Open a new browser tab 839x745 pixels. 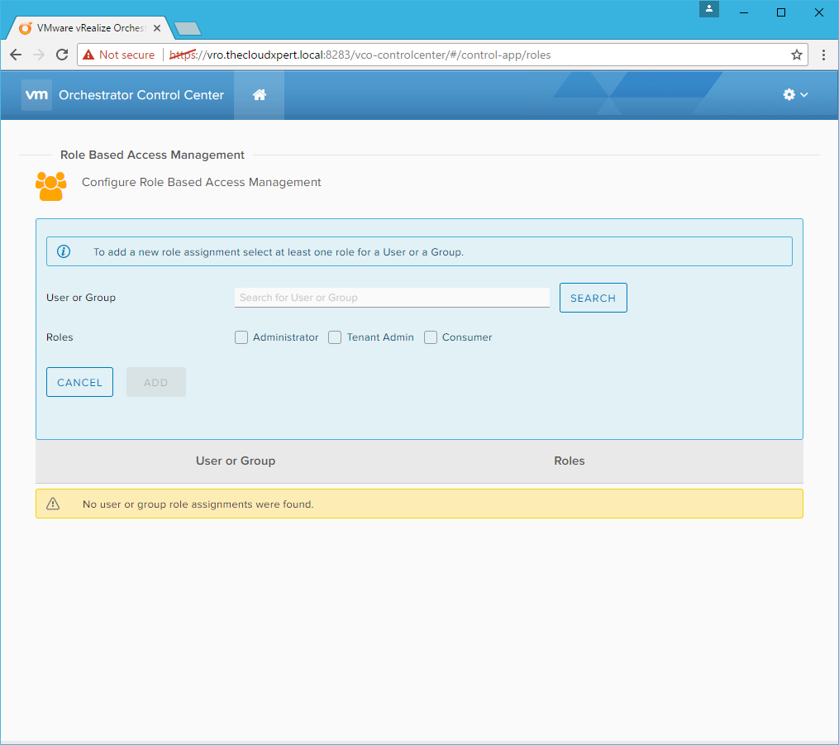tap(188, 29)
